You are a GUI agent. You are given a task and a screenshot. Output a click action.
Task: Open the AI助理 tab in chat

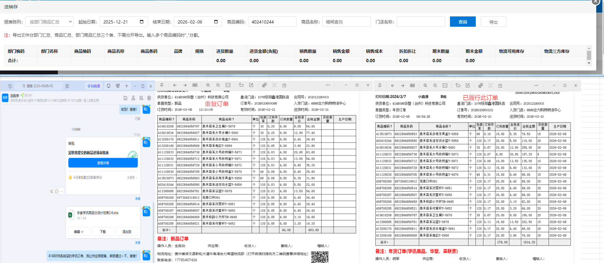tap(94, 86)
